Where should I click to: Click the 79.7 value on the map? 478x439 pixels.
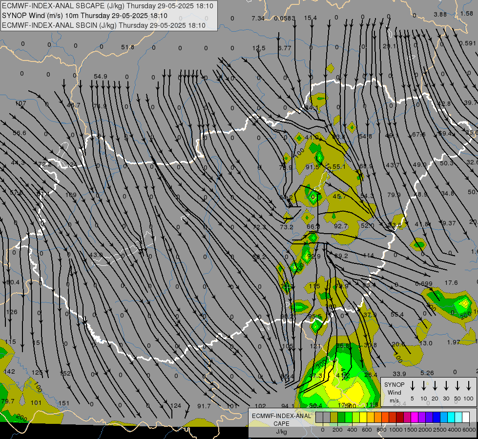click(8, 401)
